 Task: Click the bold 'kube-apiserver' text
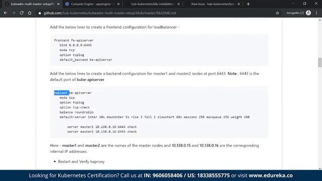pos(91,79)
